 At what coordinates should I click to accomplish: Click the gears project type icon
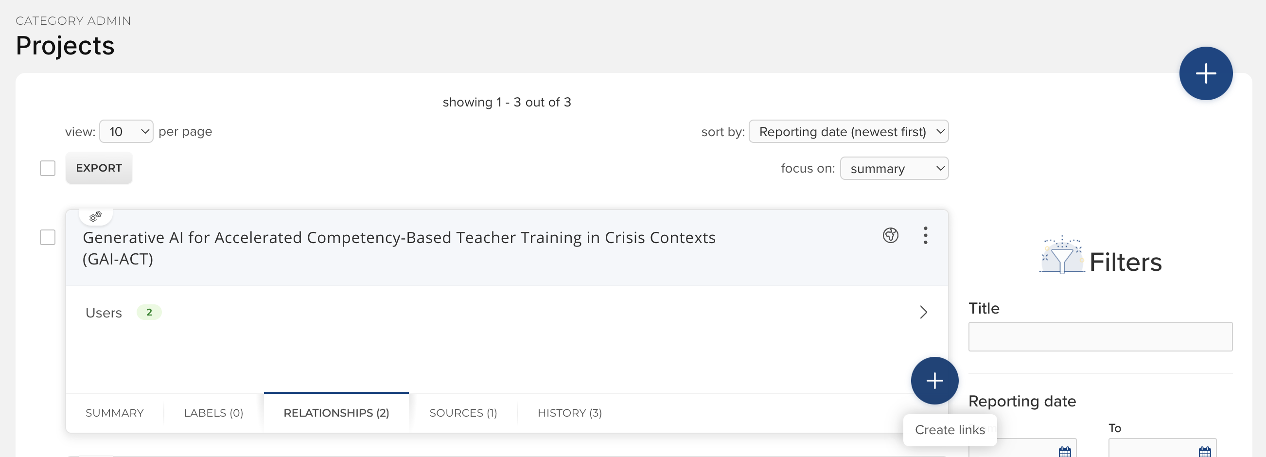pos(95,216)
